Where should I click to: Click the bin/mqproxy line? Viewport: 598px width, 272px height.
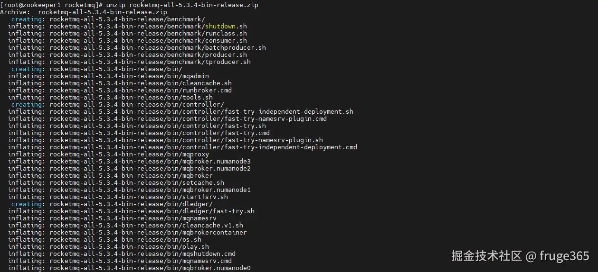pyautogui.click(x=108, y=154)
